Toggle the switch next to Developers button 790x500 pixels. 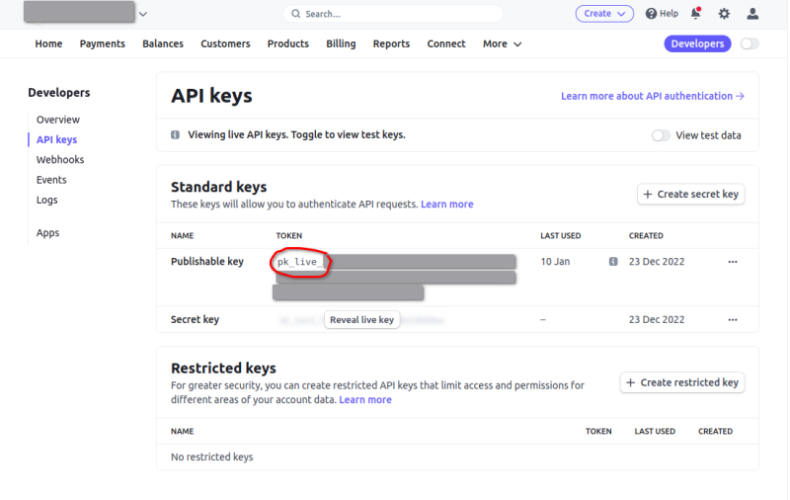point(750,43)
